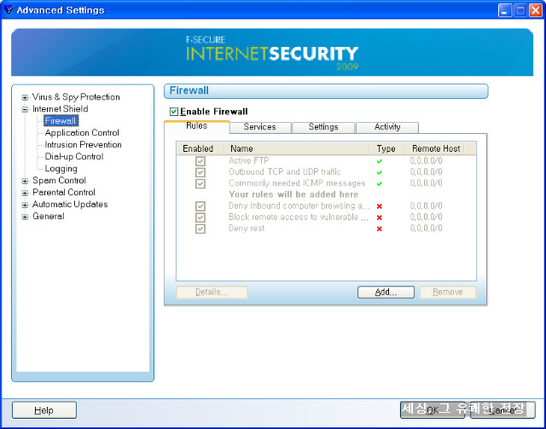Sort rules by the Type column header

[387, 148]
